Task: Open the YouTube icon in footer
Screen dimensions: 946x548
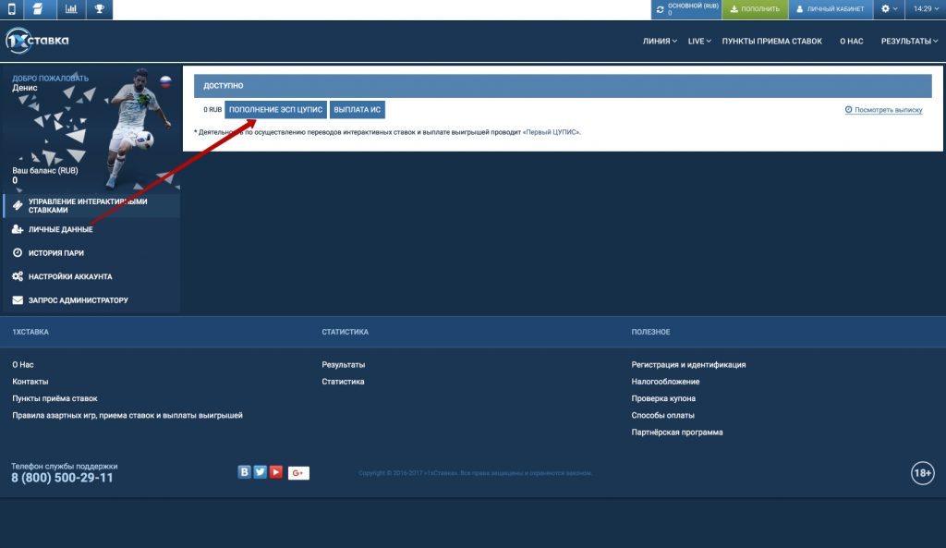Action: point(275,471)
